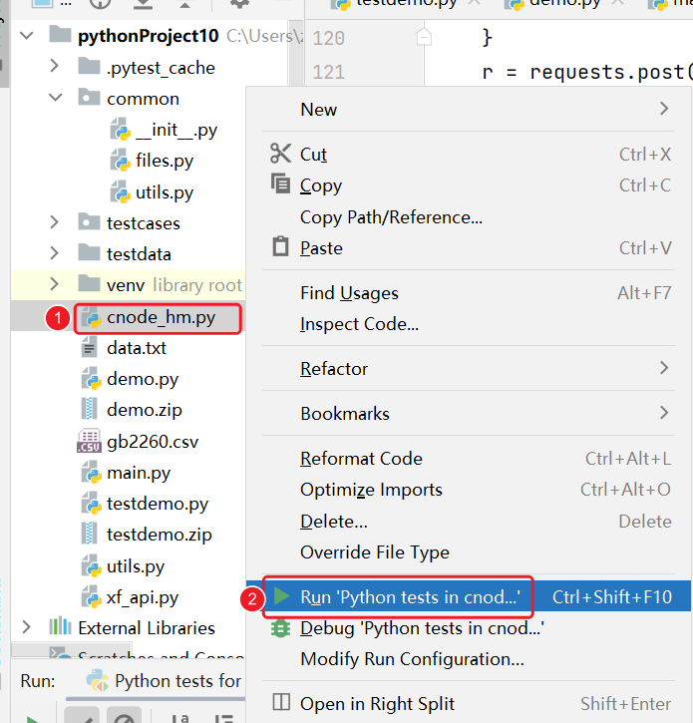Select testdemo.py in project tree

[158, 504]
